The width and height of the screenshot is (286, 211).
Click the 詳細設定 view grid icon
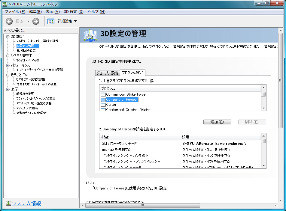(x=51, y=22)
